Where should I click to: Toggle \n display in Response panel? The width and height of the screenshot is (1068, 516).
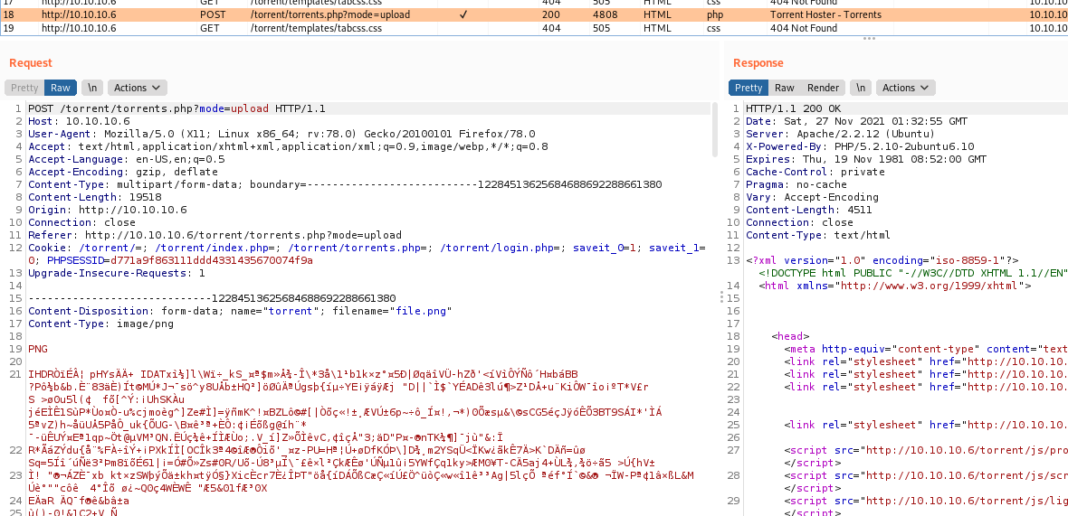[861, 88]
